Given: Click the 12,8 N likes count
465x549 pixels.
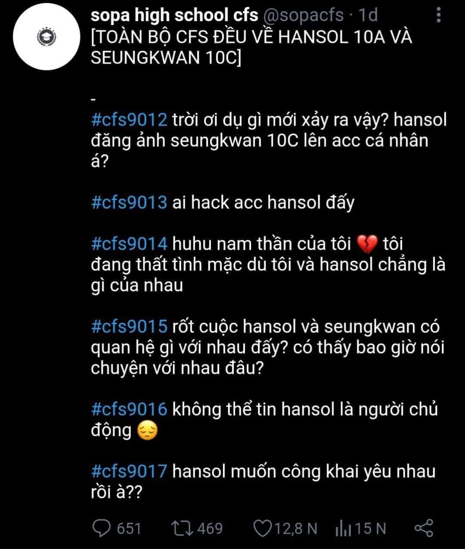Looking at the screenshot, I should click(295, 528).
